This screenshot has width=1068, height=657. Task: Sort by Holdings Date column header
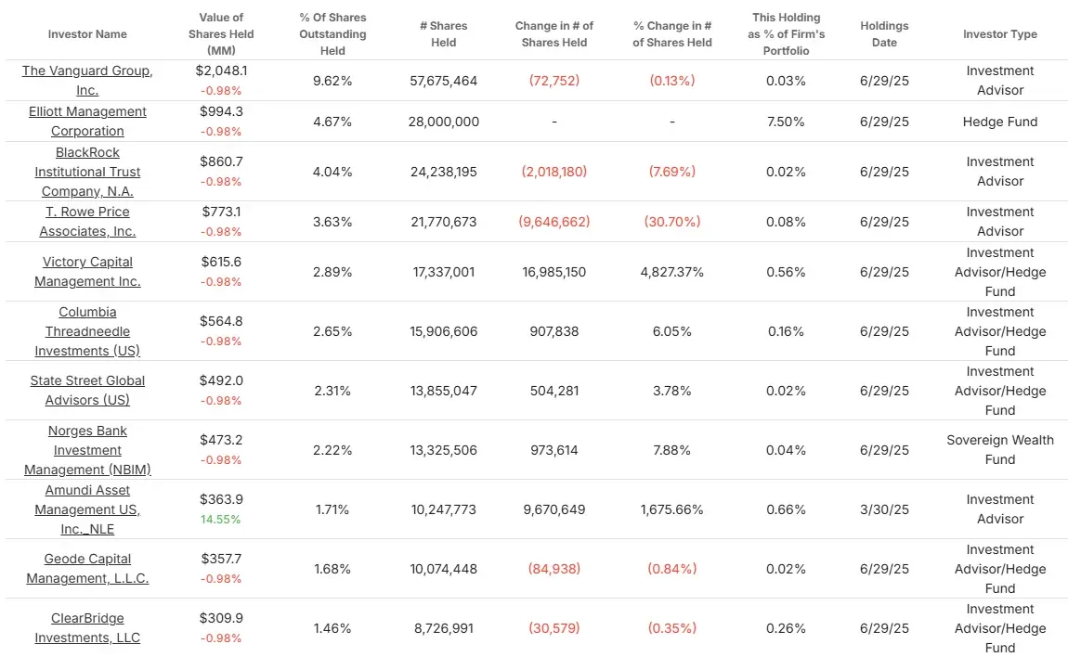pos(884,34)
